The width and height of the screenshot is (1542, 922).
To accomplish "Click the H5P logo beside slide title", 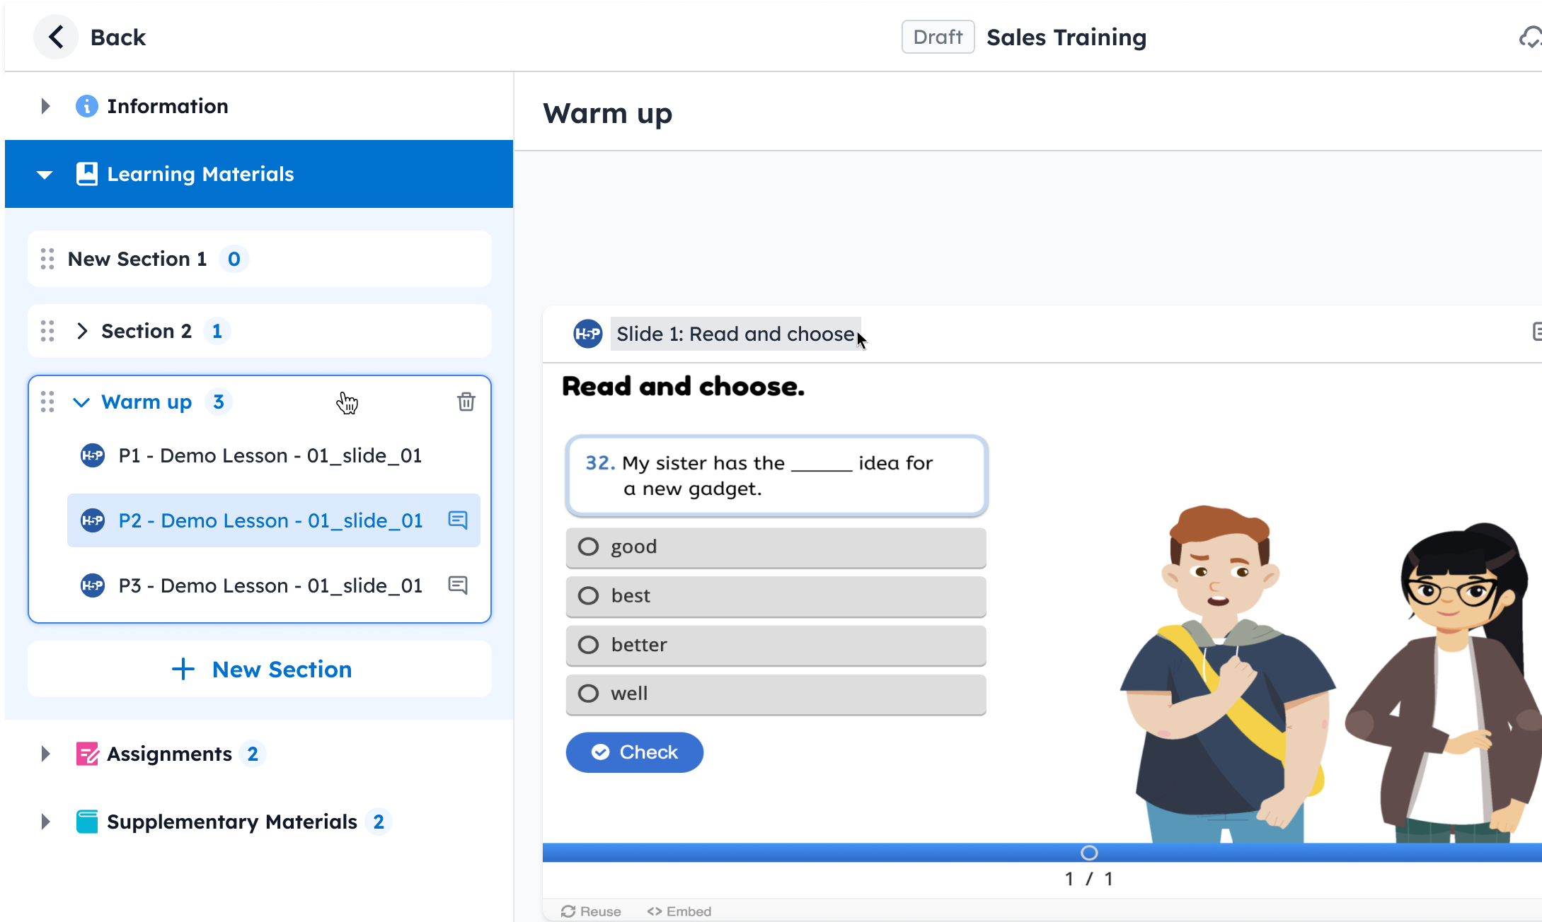I will pos(587,334).
